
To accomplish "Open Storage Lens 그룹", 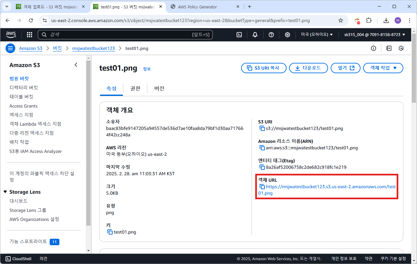I will 28,210.
